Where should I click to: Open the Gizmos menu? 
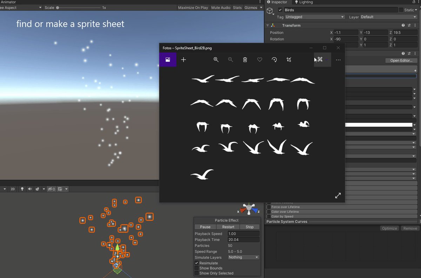pyautogui.click(x=253, y=7)
